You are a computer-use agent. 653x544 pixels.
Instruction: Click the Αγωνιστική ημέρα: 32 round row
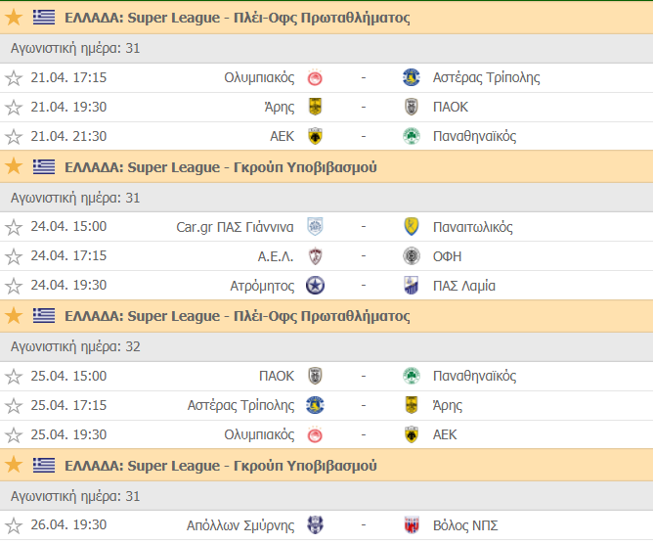[75, 346]
